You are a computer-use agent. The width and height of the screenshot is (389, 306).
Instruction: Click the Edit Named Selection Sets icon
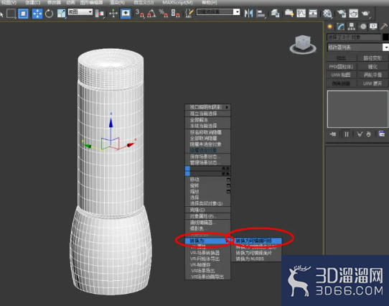pyautogui.click(x=189, y=14)
